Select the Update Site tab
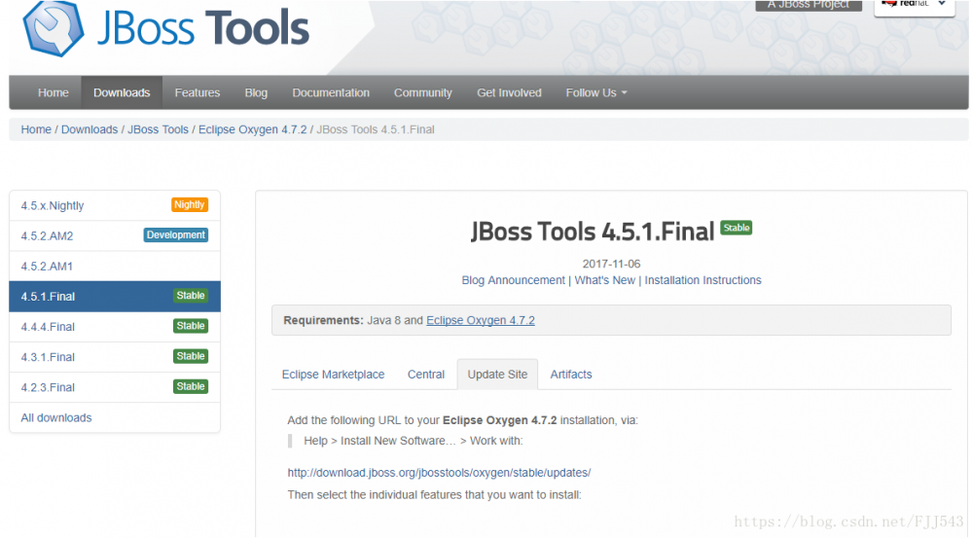 tap(497, 375)
